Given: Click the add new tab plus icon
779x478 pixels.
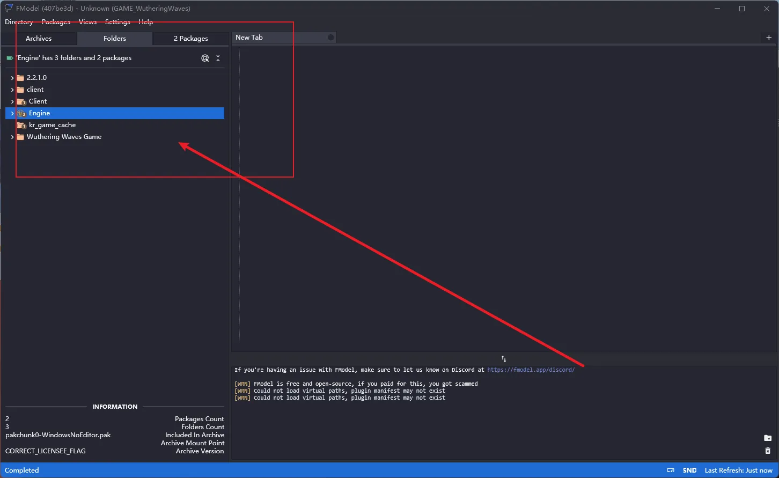Looking at the screenshot, I should tap(769, 38).
